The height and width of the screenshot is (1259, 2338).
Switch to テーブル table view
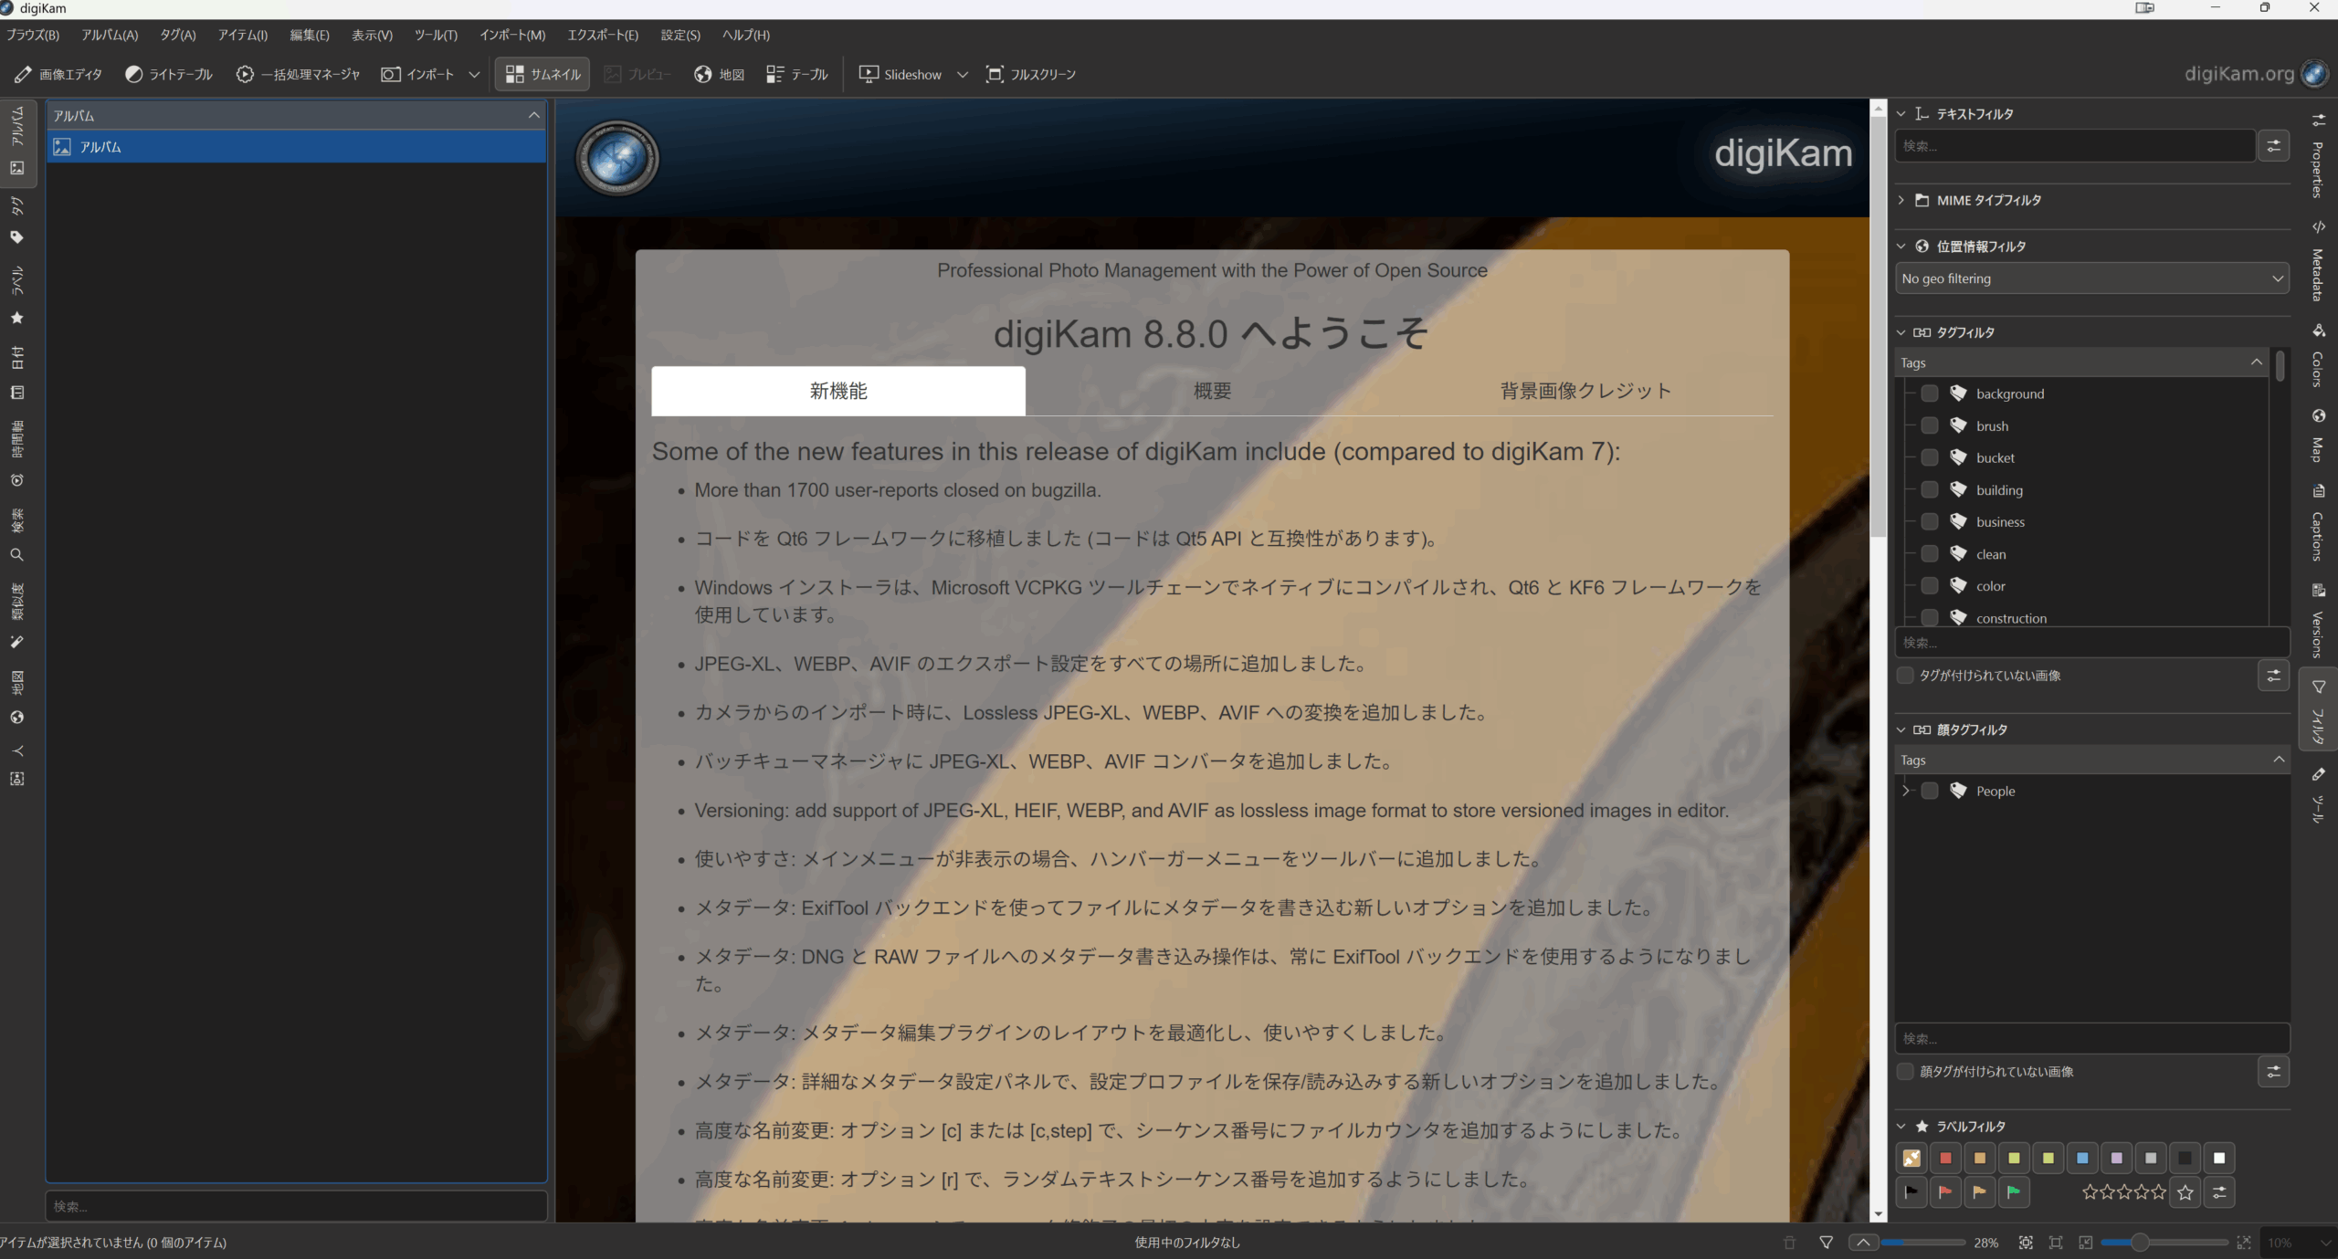[x=797, y=74]
